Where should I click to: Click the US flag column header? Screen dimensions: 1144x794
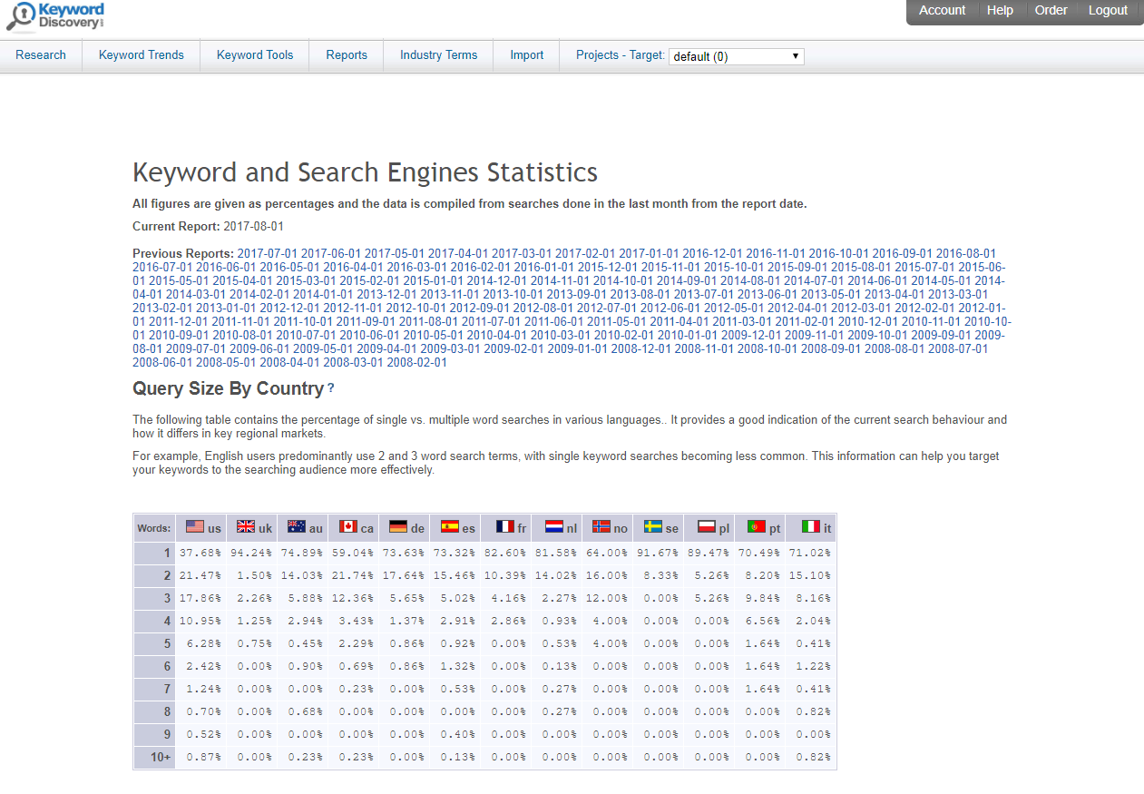click(x=202, y=527)
